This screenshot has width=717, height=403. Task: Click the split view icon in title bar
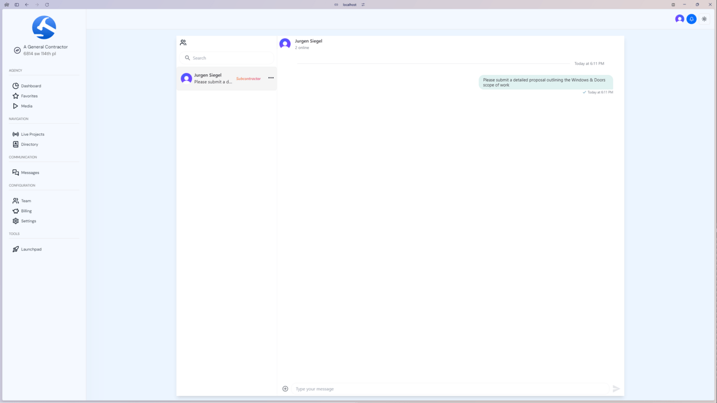click(673, 4)
